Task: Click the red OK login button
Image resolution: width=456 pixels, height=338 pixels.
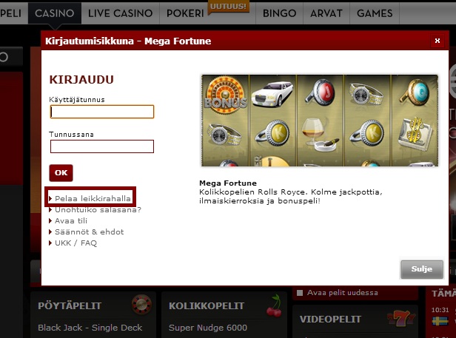Action: click(61, 173)
